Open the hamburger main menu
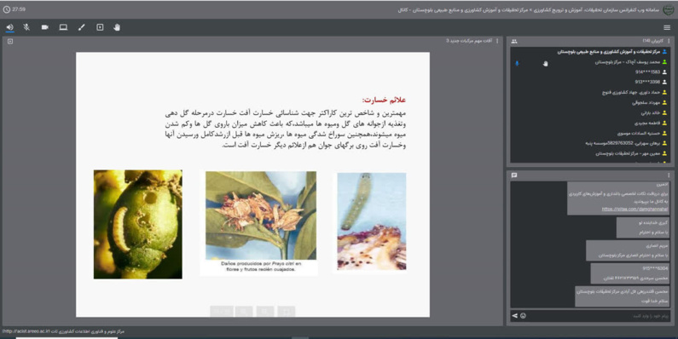 (x=667, y=27)
